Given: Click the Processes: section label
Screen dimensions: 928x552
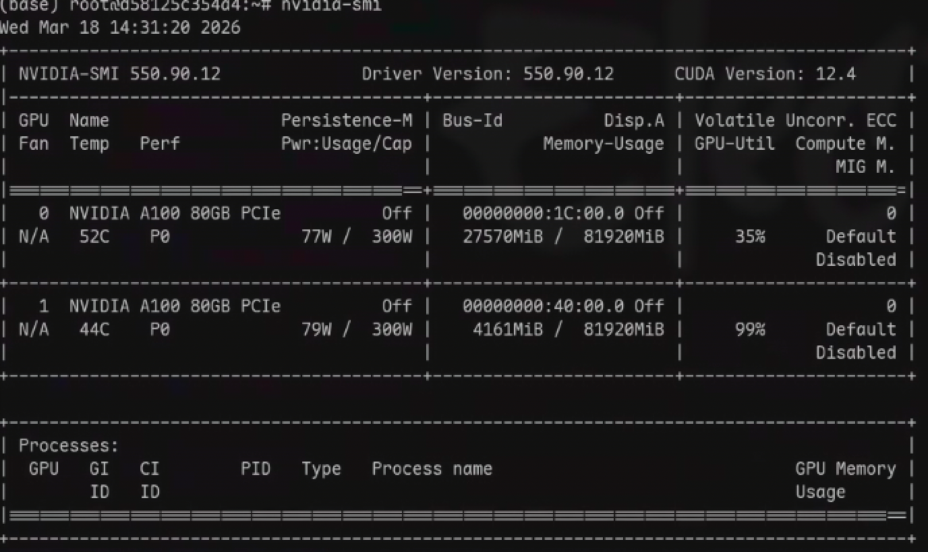Looking at the screenshot, I should tap(68, 446).
